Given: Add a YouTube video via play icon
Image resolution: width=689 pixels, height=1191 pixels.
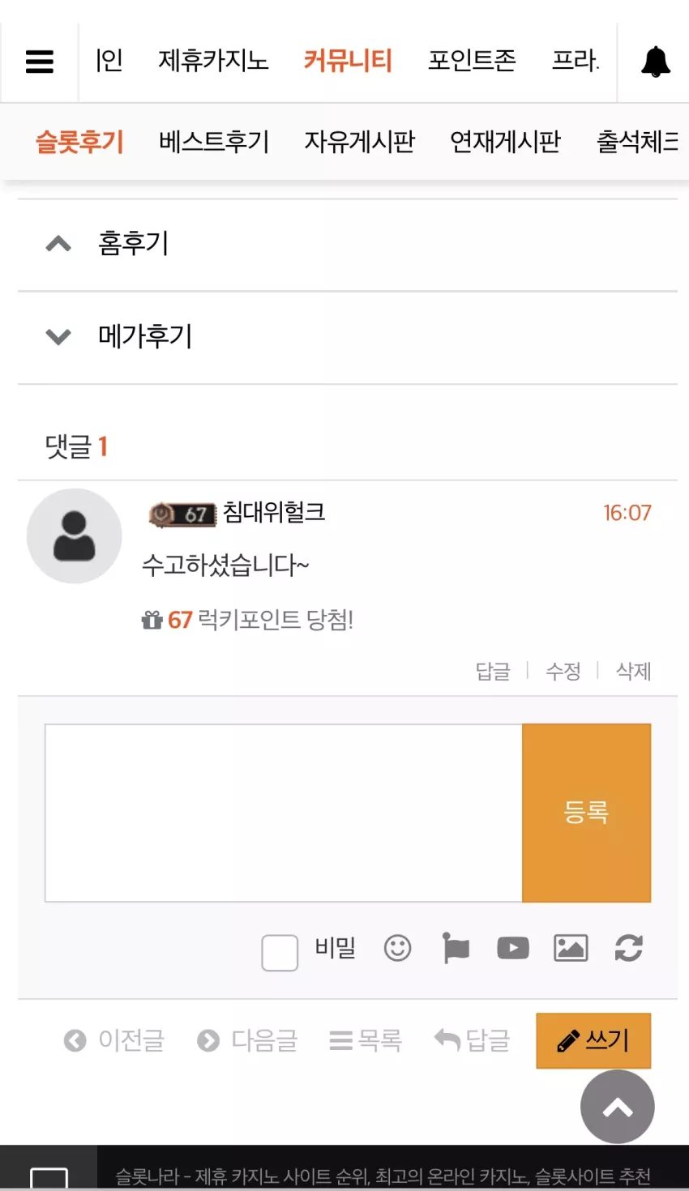Looking at the screenshot, I should pyautogui.click(x=513, y=948).
